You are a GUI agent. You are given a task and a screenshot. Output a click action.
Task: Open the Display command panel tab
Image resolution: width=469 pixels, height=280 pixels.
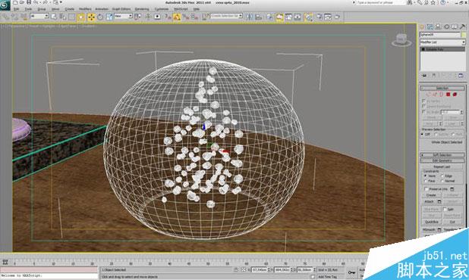(455, 26)
